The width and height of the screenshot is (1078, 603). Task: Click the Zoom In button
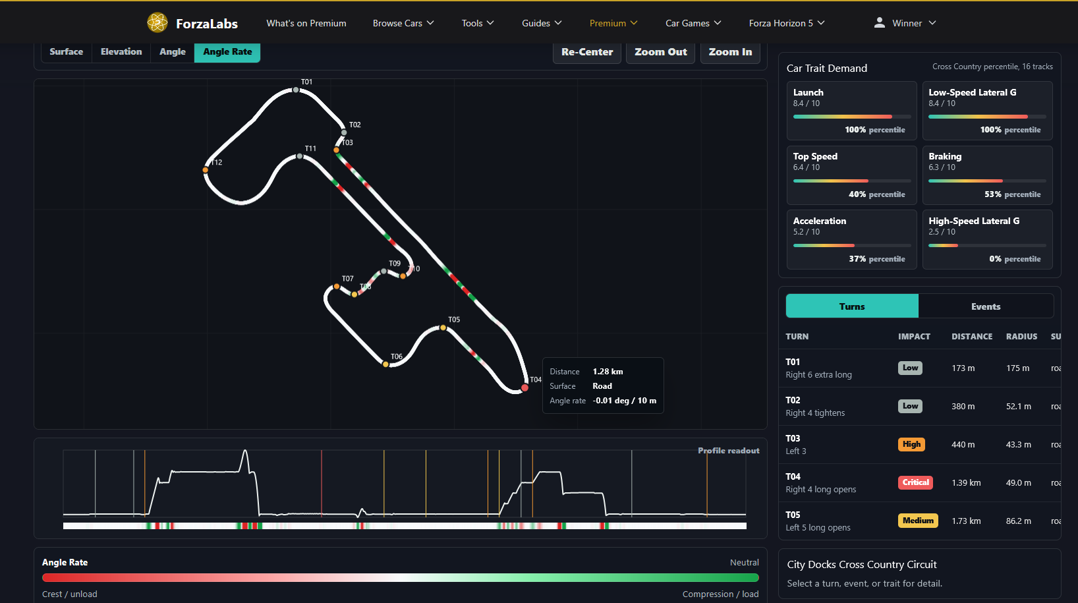(x=730, y=52)
